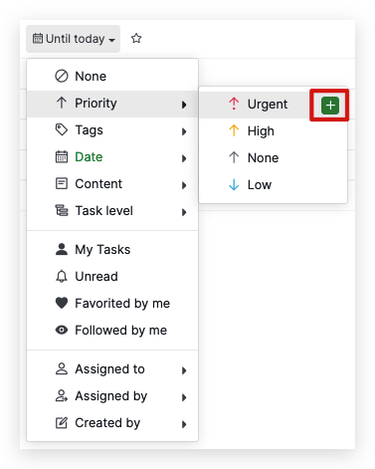Select None priority in submenu
This screenshot has height=469, width=375.
(x=274, y=158)
